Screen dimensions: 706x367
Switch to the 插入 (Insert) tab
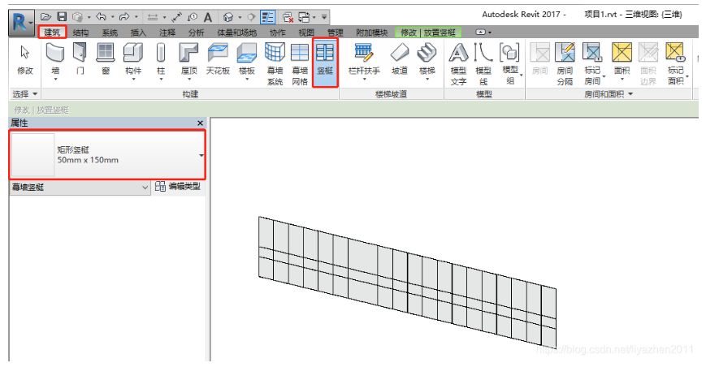click(x=138, y=32)
